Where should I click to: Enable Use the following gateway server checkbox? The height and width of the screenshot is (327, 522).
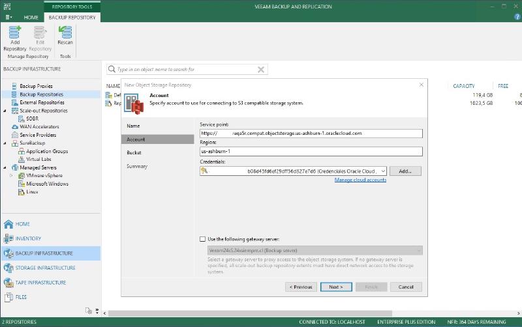point(202,239)
